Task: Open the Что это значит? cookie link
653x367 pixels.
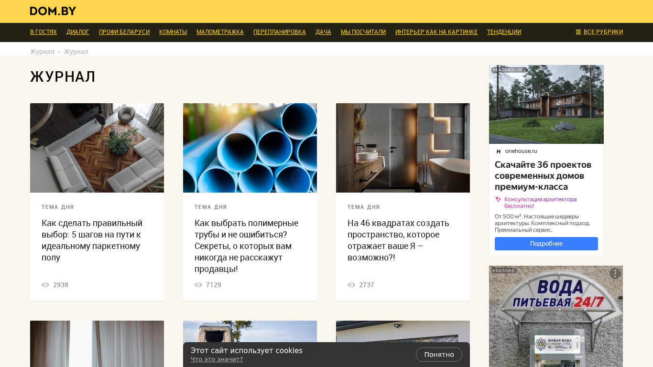Action: pos(217,359)
